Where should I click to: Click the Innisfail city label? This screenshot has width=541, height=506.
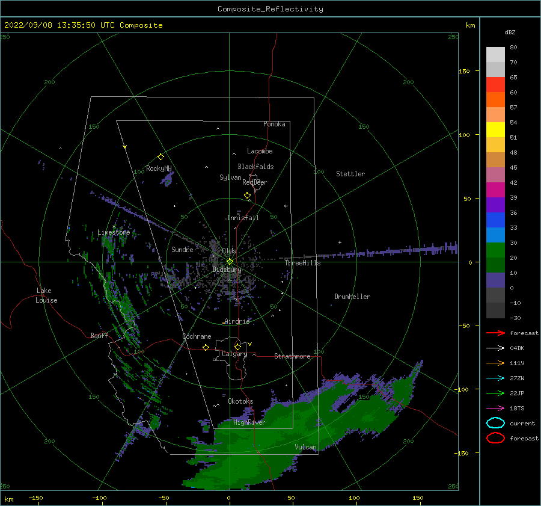pyautogui.click(x=243, y=218)
